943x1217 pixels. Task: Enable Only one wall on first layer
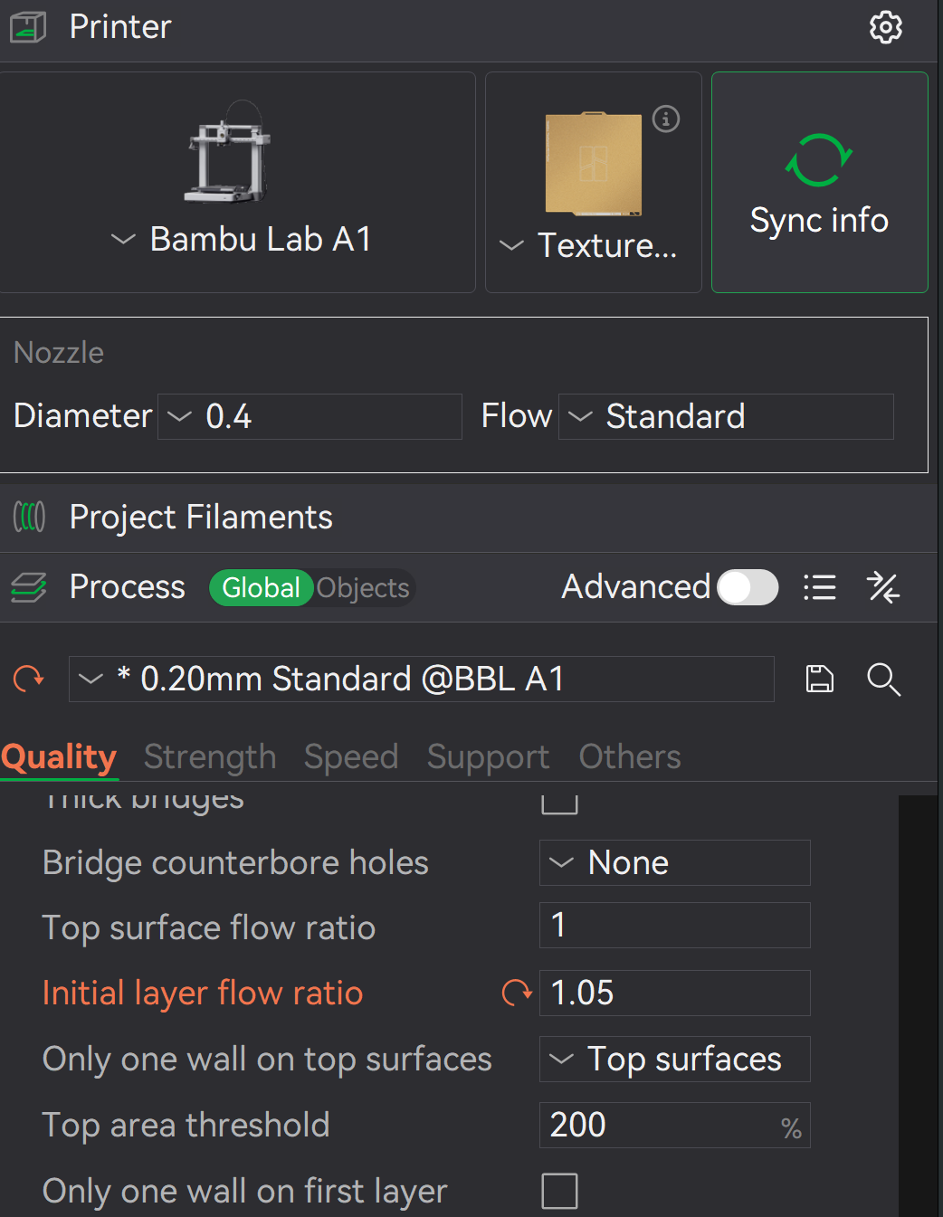tap(559, 1191)
